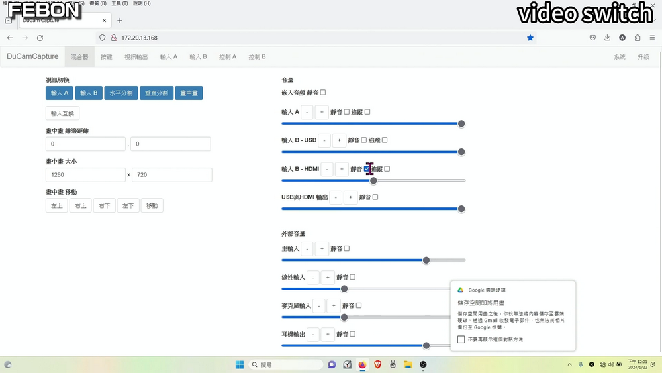
Task: Open Firefox from the taskbar
Action: click(362, 364)
